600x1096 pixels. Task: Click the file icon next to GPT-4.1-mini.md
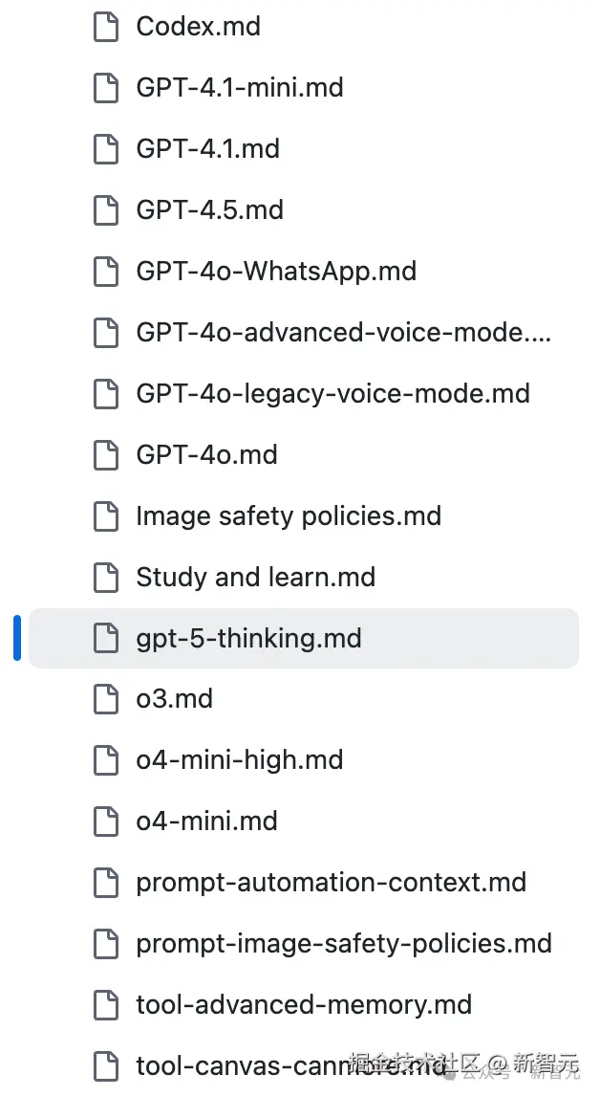point(105,88)
